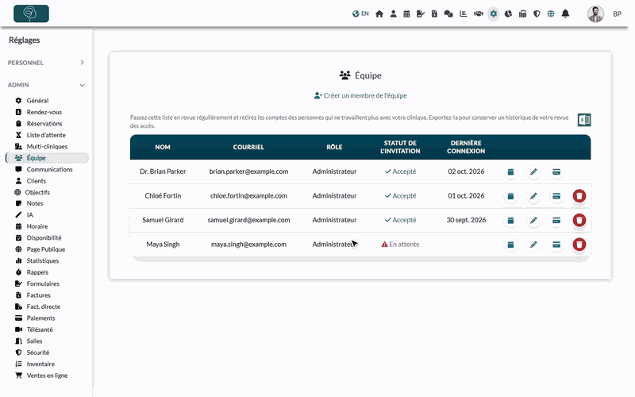
Task: Open Samuel Girard's payment card icon
Action: coord(556,221)
